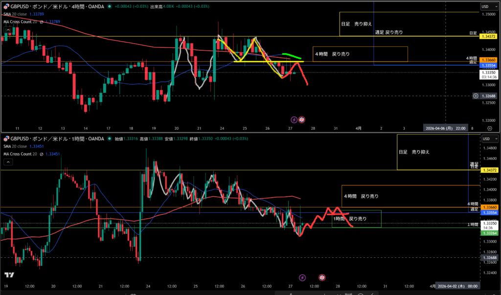
Task: Select the 4-hour pullback-sell rectangle on the top chart
Action: tap(360, 54)
